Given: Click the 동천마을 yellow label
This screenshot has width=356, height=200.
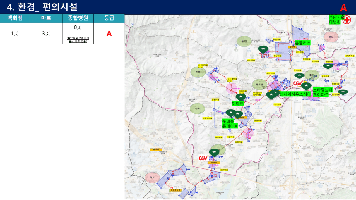Looking at the screenshot, I should point(277,39).
